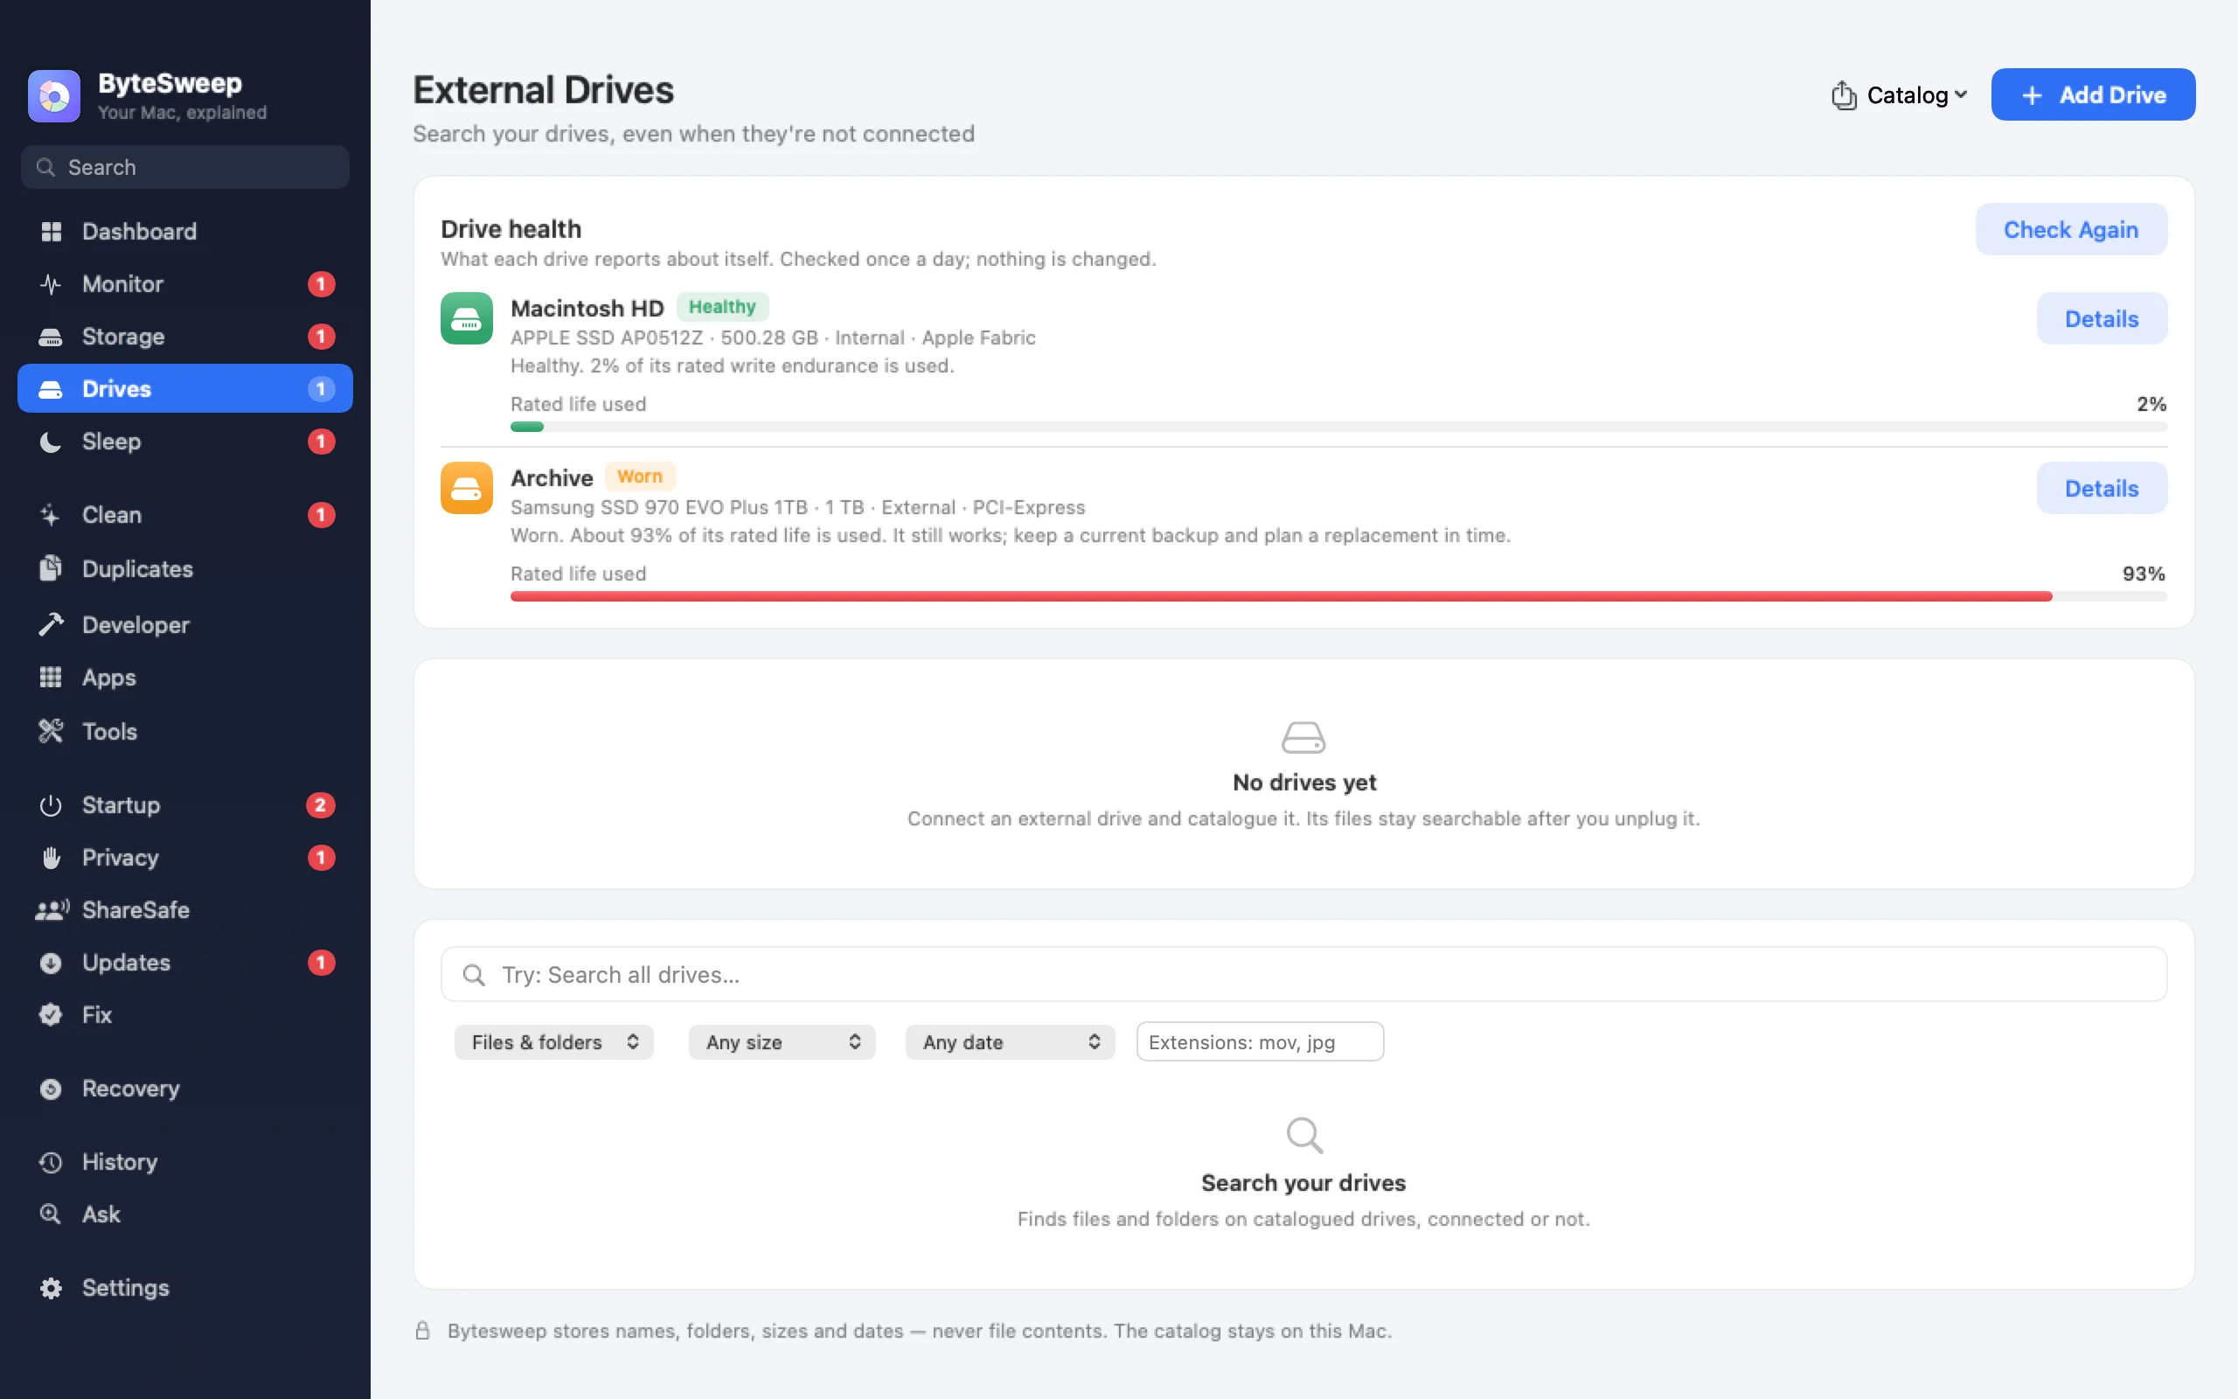Select Drives in the sidebar
Image resolution: width=2238 pixels, height=1399 pixels.
(x=185, y=388)
